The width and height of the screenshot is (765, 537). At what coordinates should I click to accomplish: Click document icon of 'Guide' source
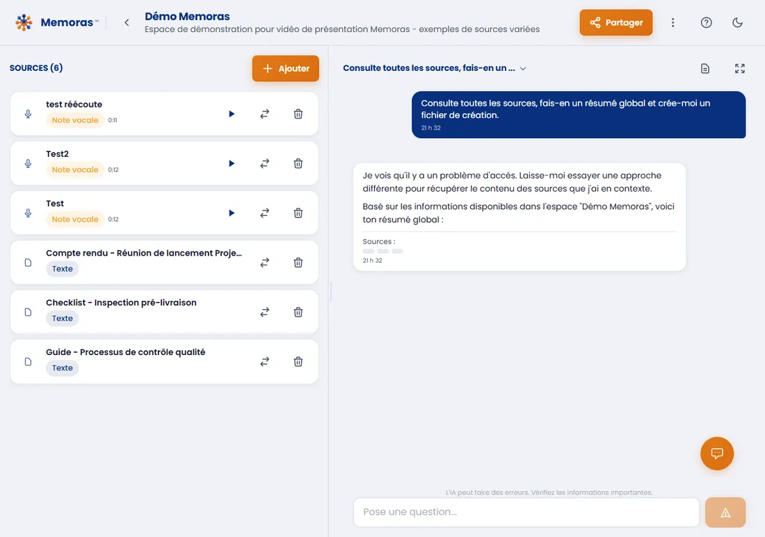coord(29,361)
